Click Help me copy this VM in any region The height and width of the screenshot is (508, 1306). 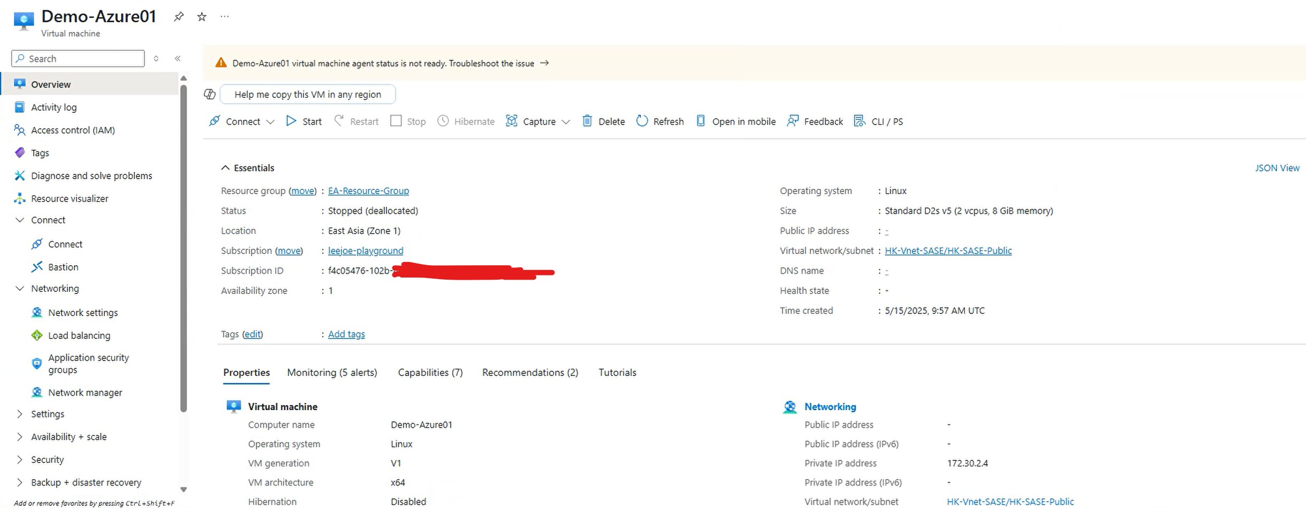pos(308,94)
